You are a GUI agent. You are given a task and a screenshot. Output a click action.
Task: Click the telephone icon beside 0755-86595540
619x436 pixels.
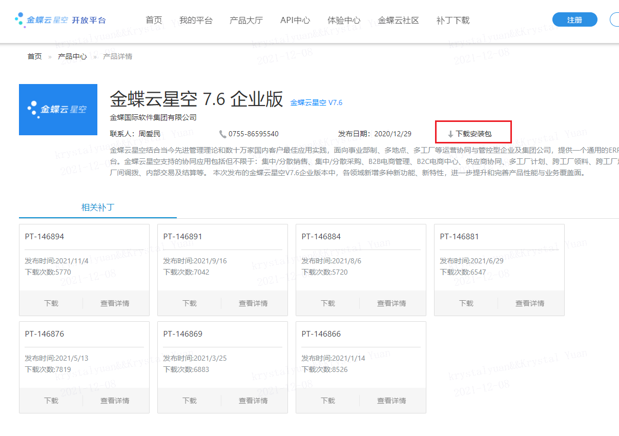pyautogui.click(x=222, y=133)
